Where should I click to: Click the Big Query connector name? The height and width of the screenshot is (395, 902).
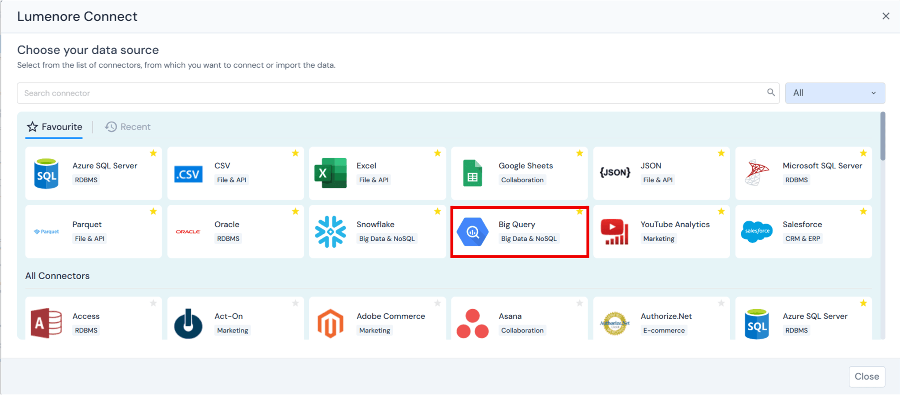[x=517, y=225]
